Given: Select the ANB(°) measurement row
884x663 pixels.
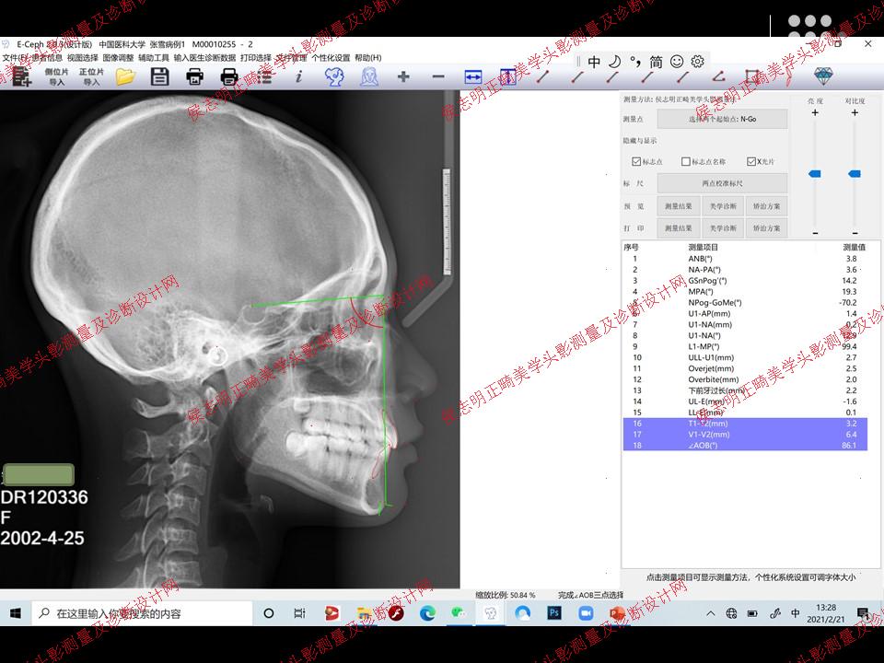Looking at the screenshot, I should click(745, 259).
